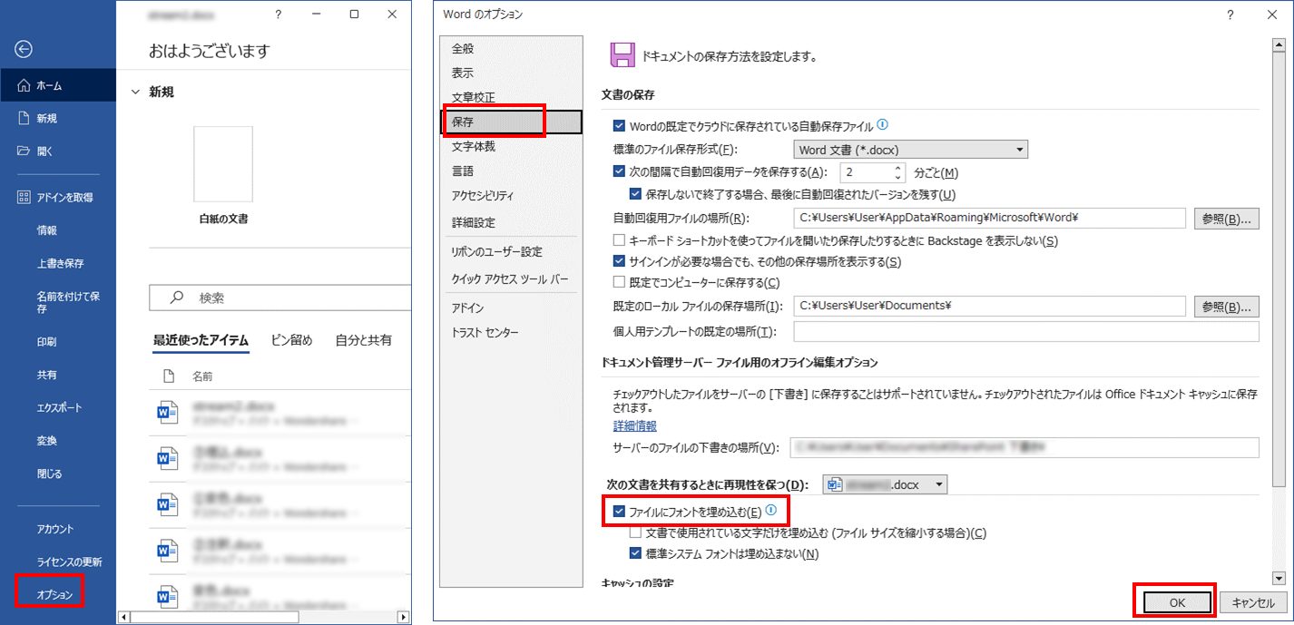Click the 白紙の文書 blank document thumbnail
1294x625 pixels.
pos(223,164)
